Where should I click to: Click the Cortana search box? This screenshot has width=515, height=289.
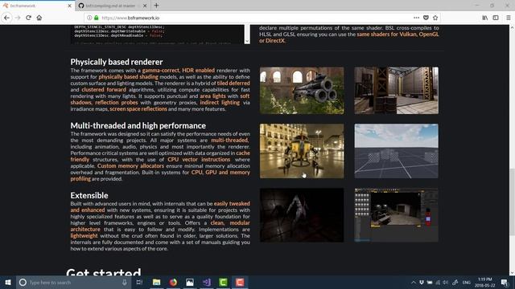coord(74,282)
